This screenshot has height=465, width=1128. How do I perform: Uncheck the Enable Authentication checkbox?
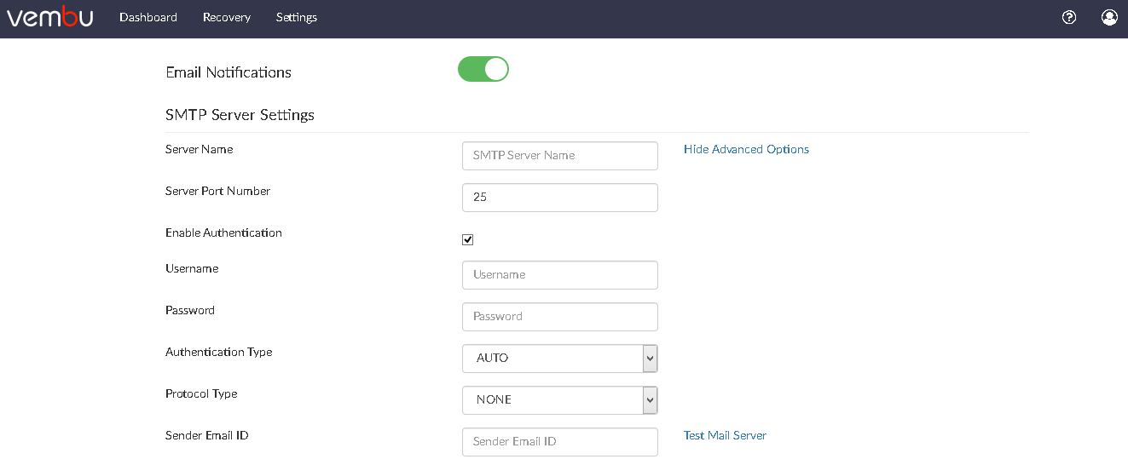click(x=467, y=239)
